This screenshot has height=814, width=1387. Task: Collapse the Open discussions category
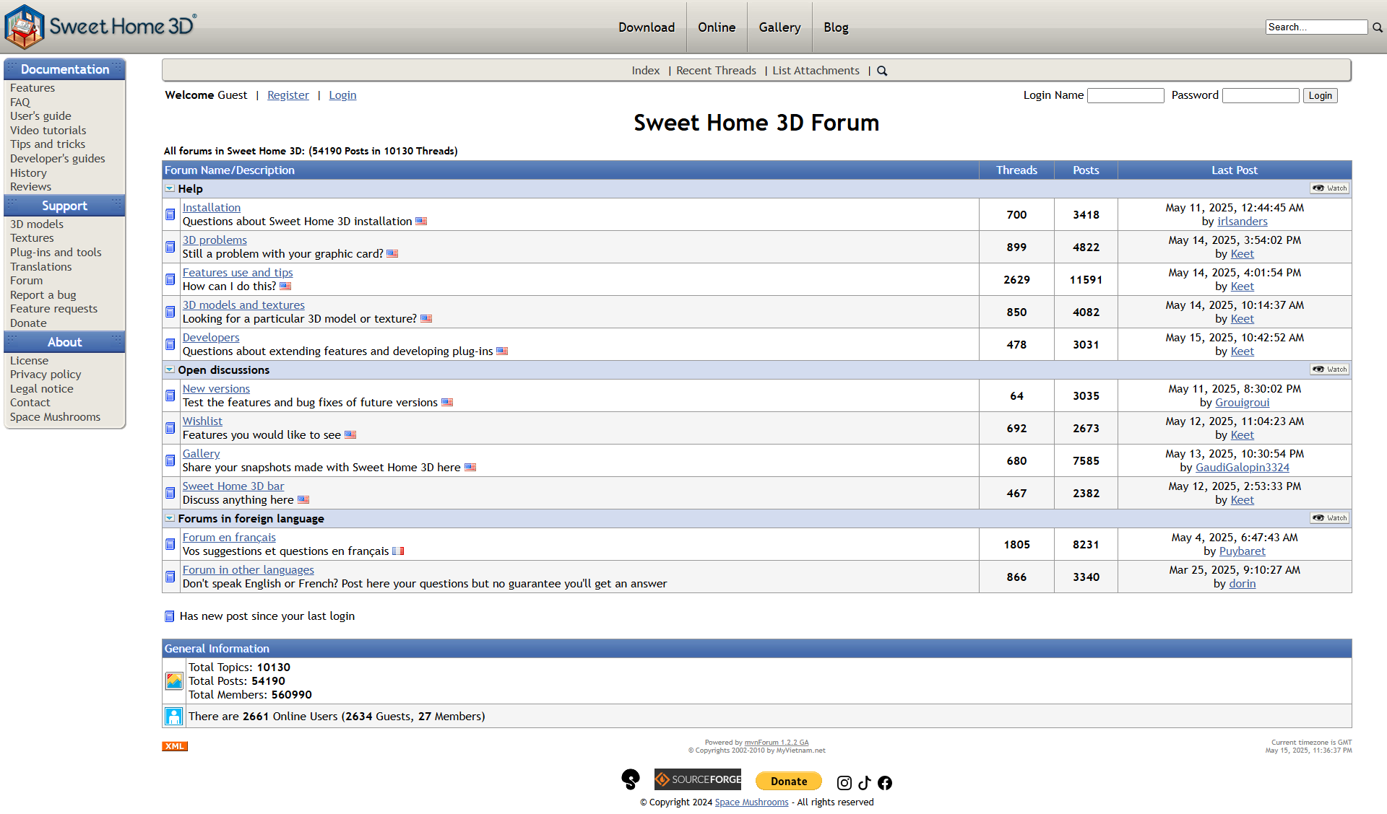coord(170,369)
